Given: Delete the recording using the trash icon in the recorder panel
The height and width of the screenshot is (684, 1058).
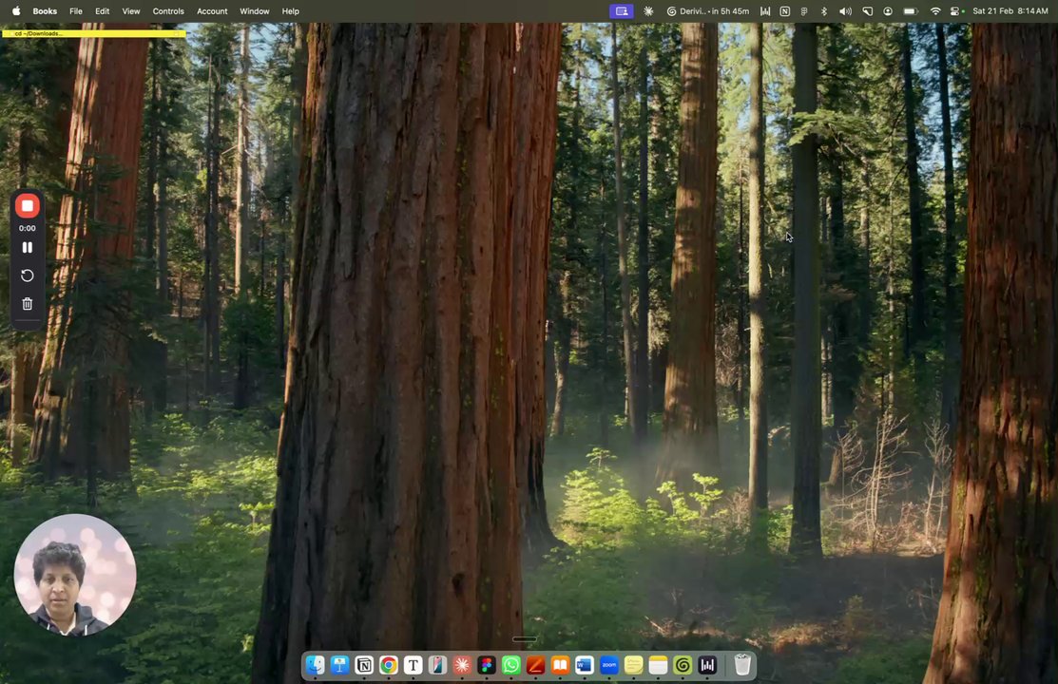Looking at the screenshot, I should [x=27, y=304].
